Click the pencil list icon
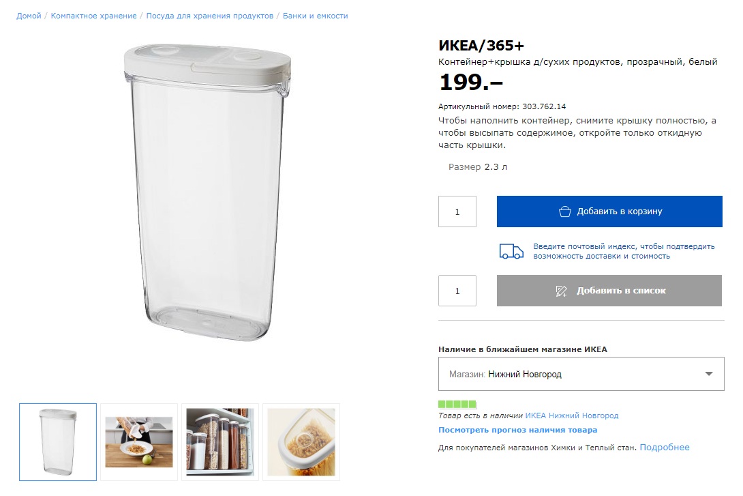Screen dimensions: 743x496 (x=562, y=291)
